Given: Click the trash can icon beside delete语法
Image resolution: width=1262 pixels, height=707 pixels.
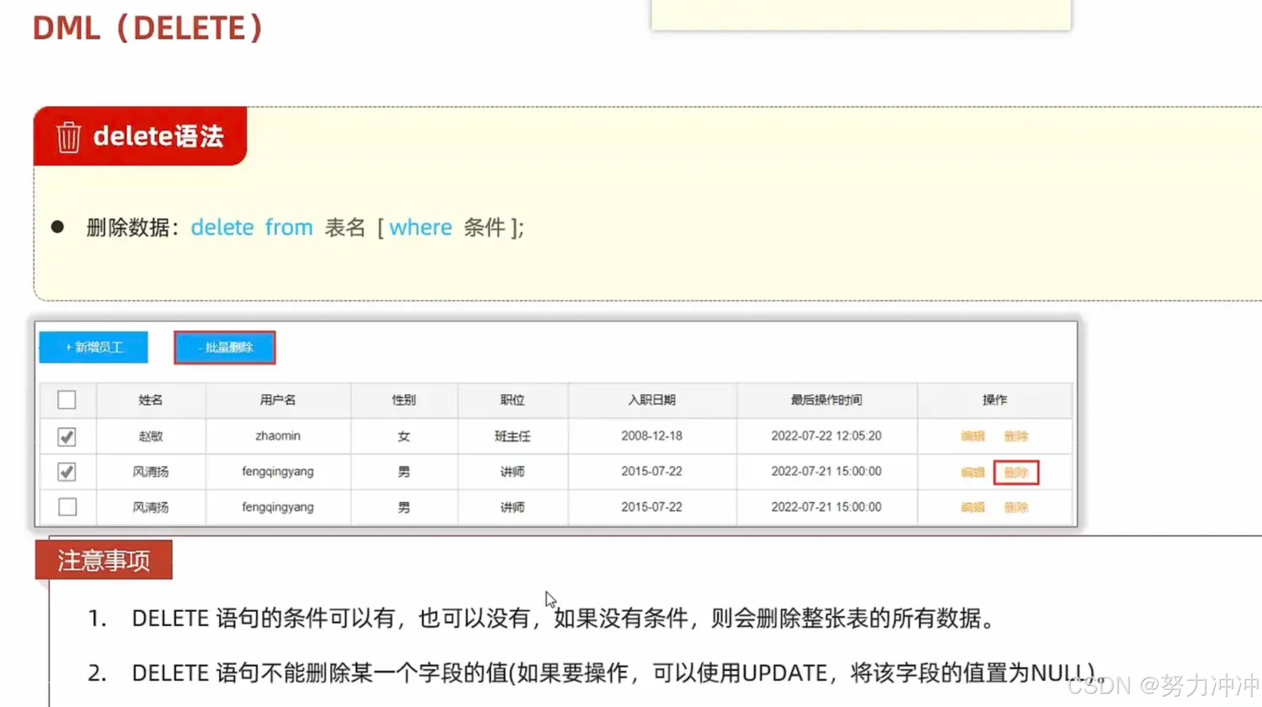Looking at the screenshot, I should tap(68, 137).
